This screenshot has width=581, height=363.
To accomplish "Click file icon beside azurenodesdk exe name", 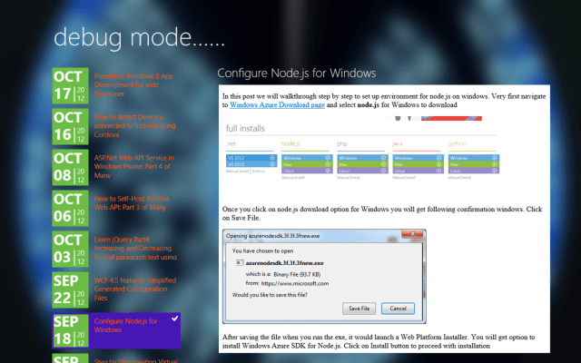I will (x=241, y=261).
